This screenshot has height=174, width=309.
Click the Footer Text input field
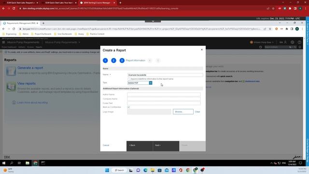[x=164, y=103]
